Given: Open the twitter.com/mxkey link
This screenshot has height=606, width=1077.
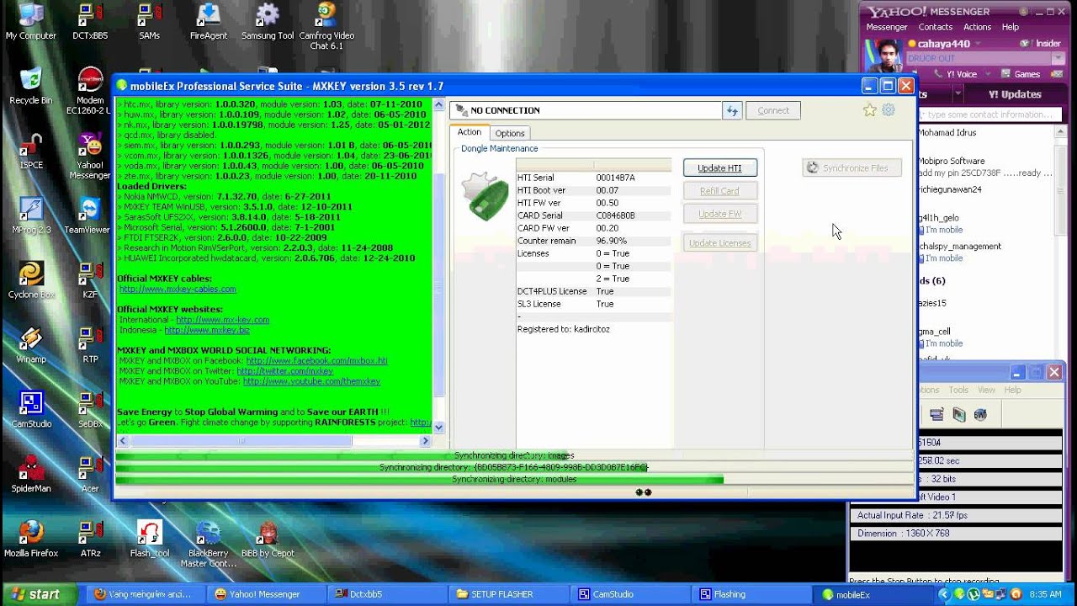Looking at the screenshot, I should point(285,370).
